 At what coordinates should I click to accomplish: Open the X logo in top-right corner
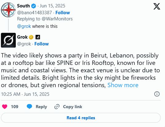(x=157, y=6)
